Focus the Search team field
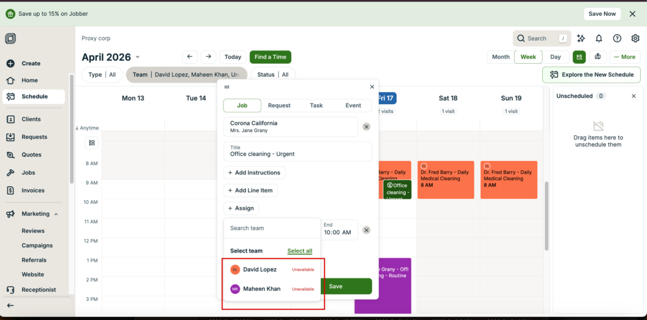This screenshot has height=320, width=647. pyautogui.click(x=272, y=228)
